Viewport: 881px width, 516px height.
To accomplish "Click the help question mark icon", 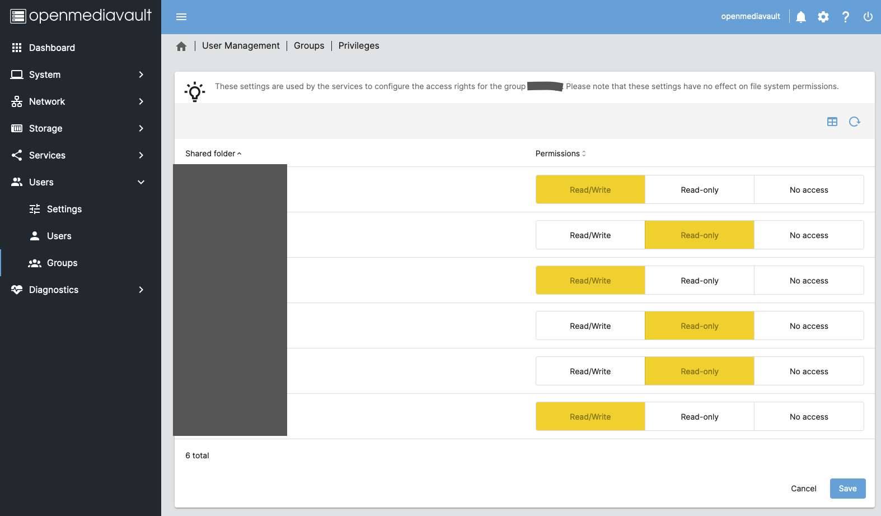I will tap(846, 17).
